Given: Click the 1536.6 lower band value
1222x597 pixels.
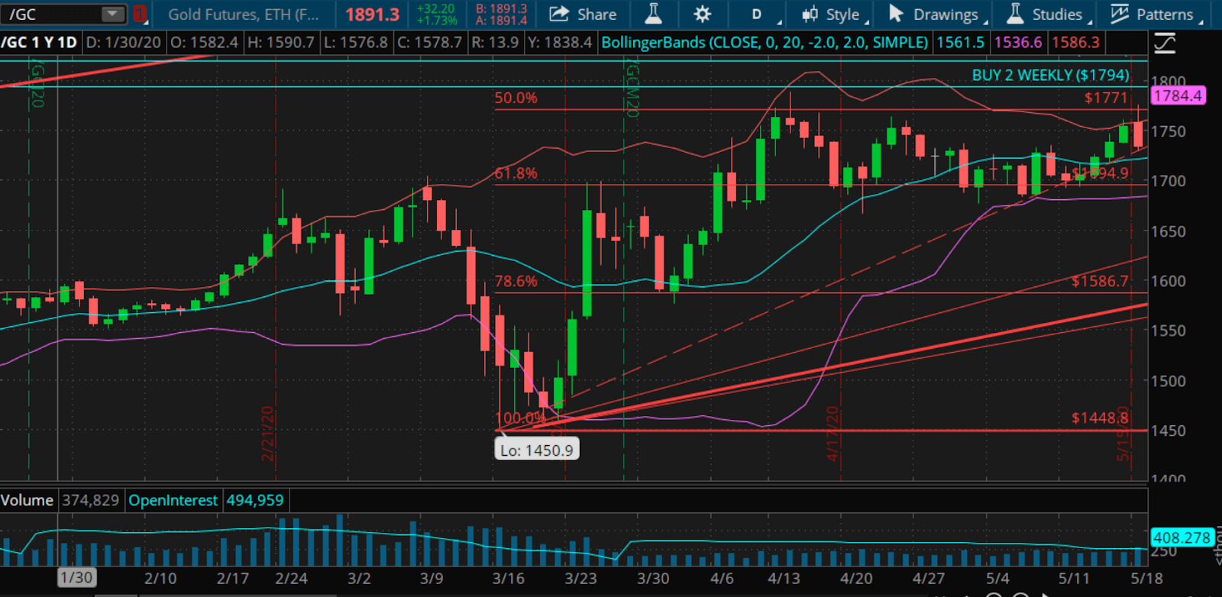Looking at the screenshot, I should pyautogui.click(x=1018, y=43).
